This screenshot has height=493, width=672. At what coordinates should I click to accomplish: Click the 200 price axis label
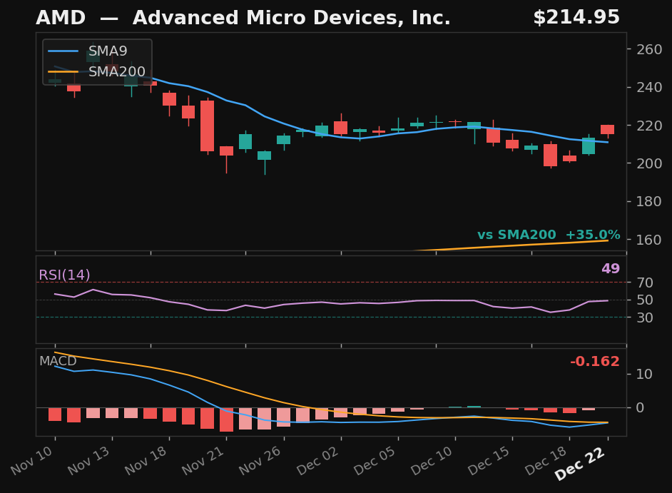coord(649,163)
